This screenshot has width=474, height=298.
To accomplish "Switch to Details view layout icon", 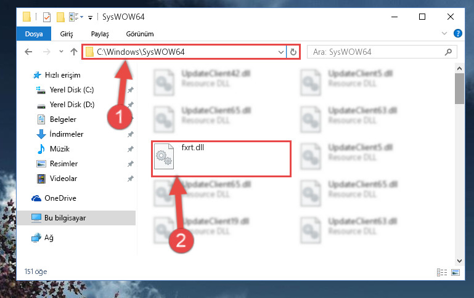I will [442, 272].
